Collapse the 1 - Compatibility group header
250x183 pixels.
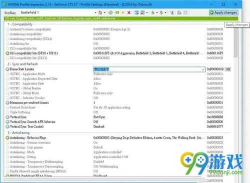[20, 24]
